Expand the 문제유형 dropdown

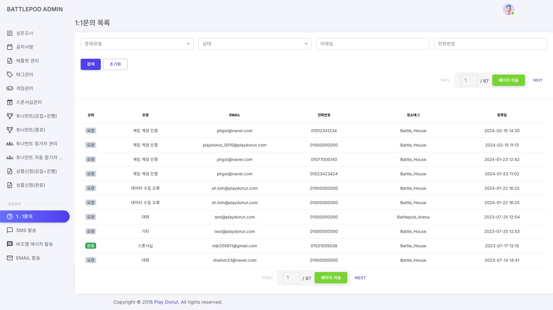(137, 44)
